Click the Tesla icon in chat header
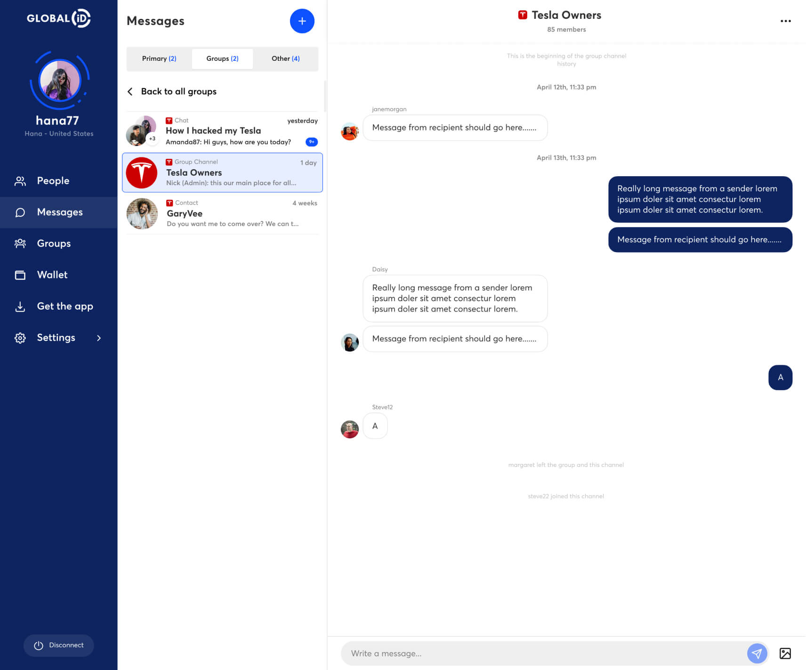 [523, 15]
